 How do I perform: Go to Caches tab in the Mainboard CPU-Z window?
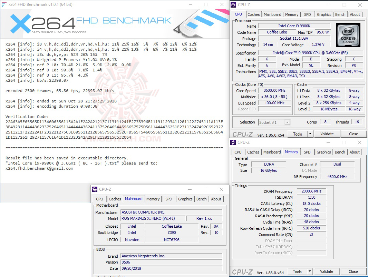pos(115,199)
